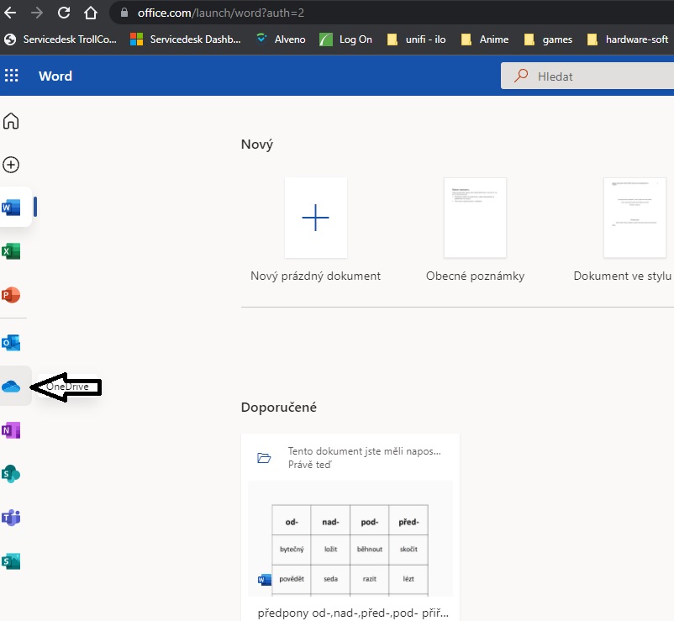Open Excel from the left sidebar
Screen dimensions: 674x621
[x=12, y=251]
